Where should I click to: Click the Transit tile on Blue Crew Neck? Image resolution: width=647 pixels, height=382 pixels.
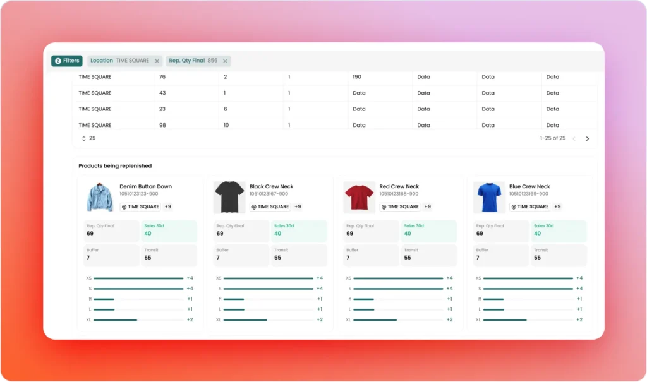tap(559, 255)
